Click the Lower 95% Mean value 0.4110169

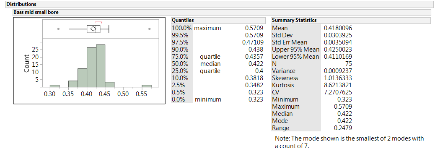pyautogui.click(x=338, y=57)
